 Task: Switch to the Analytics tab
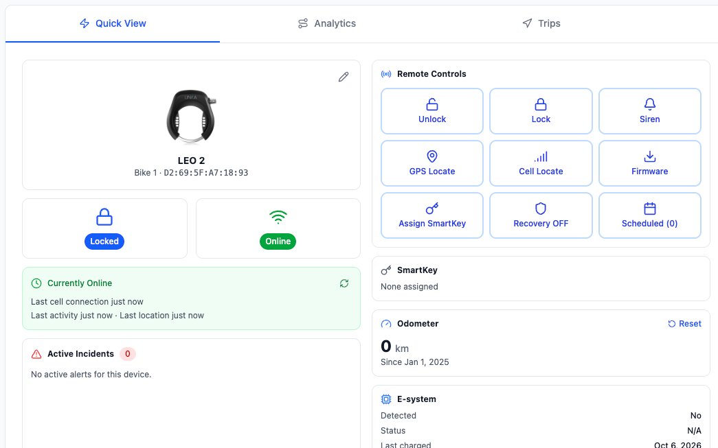click(326, 23)
